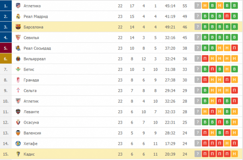Open the Гранада team page link

pyautogui.click(x=31, y=80)
